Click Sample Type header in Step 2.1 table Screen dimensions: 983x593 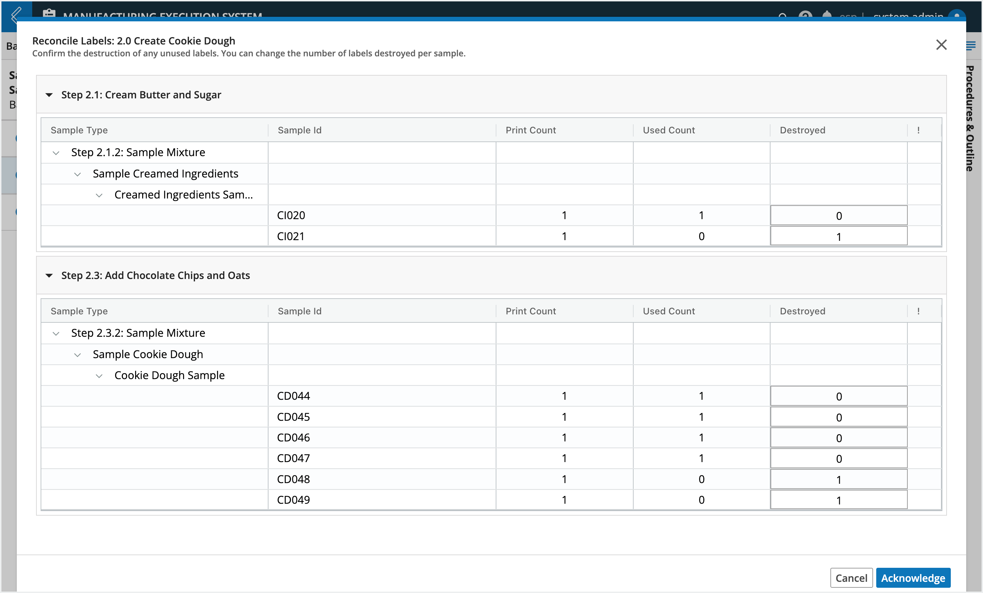pos(79,130)
